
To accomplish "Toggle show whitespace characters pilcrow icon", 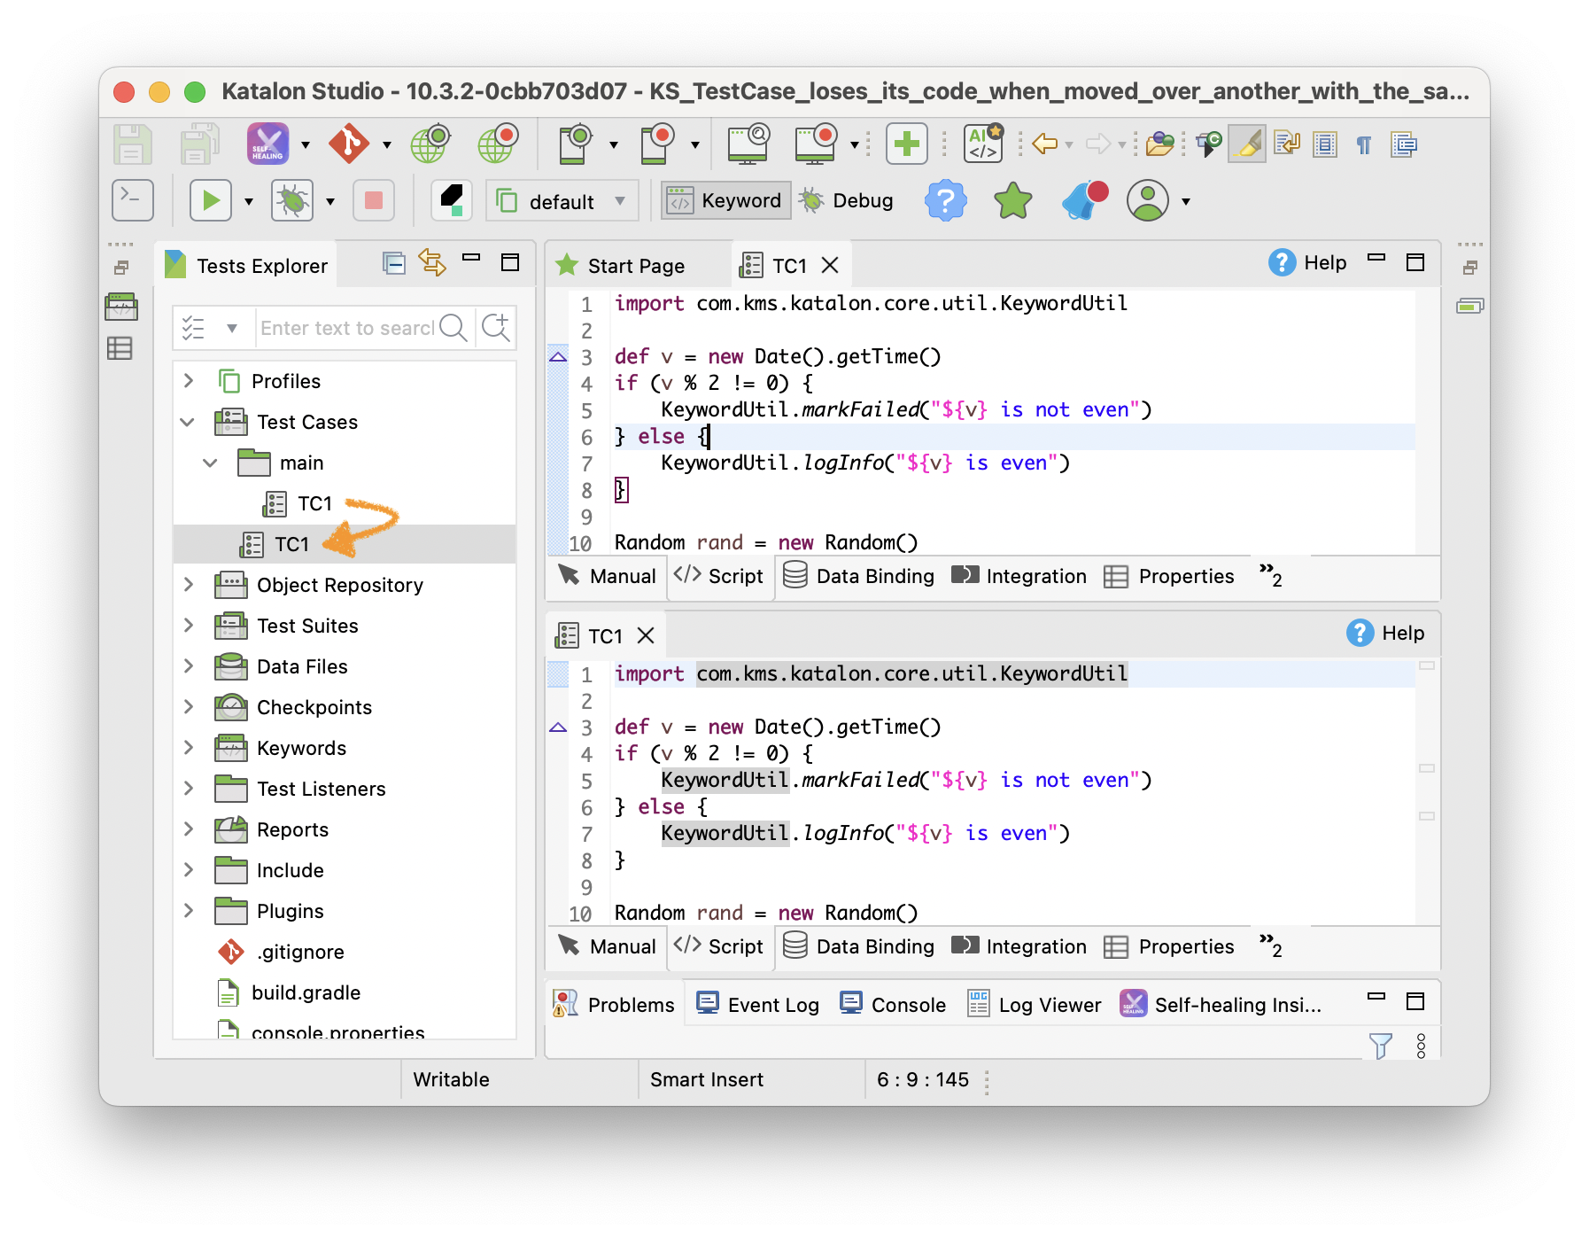I will tap(1364, 144).
